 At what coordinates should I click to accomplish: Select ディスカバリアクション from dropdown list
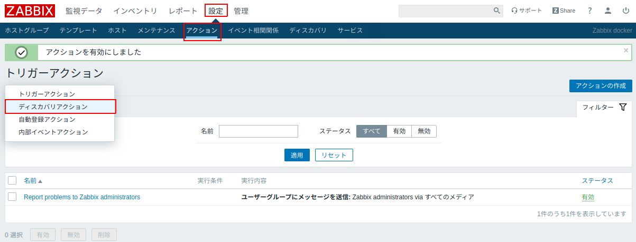pyautogui.click(x=60, y=107)
